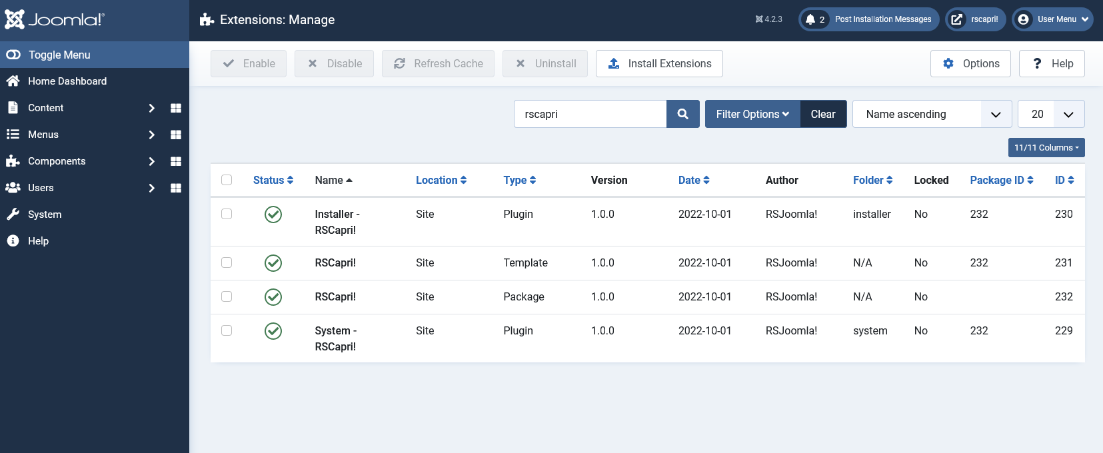
Task: Open the Components dashboard grid icon
Action: (x=176, y=161)
